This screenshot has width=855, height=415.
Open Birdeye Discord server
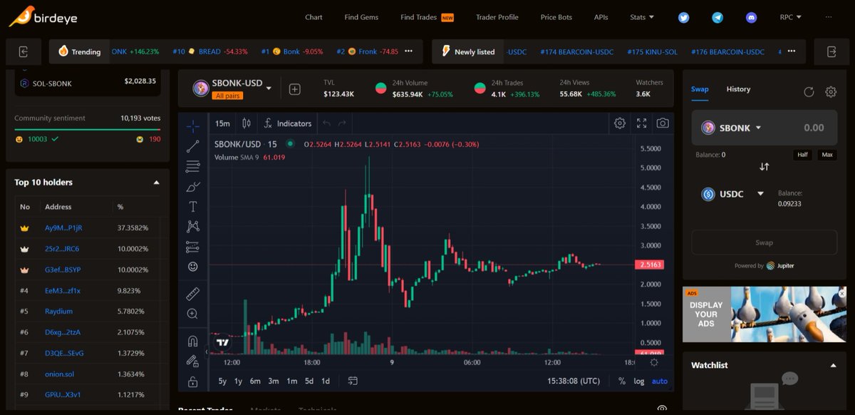[x=752, y=17]
